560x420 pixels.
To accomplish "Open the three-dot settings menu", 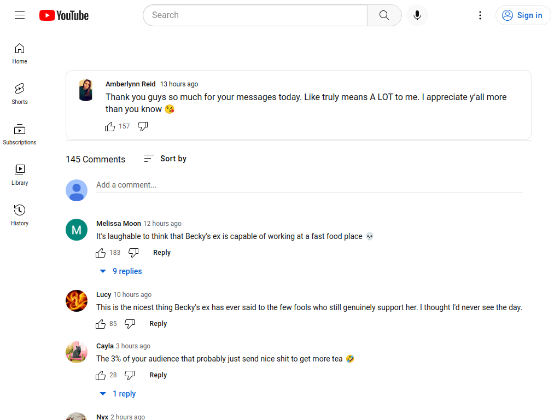I will [x=480, y=15].
